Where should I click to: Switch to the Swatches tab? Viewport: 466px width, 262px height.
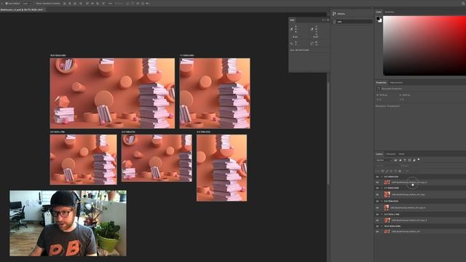pyautogui.click(x=390, y=12)
